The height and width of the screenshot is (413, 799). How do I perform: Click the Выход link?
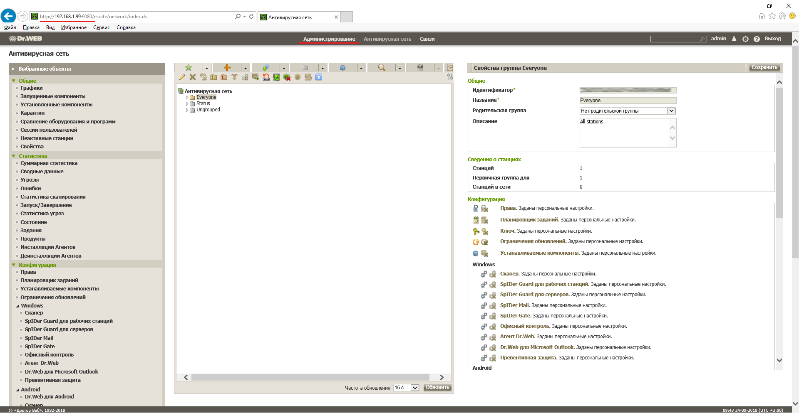(772, 39)
